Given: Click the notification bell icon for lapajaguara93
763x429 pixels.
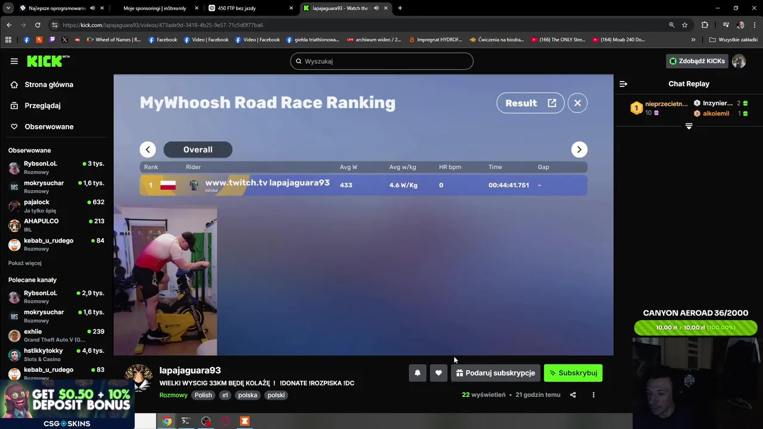Looking at the screenshot, I should (x=417, y=373).
